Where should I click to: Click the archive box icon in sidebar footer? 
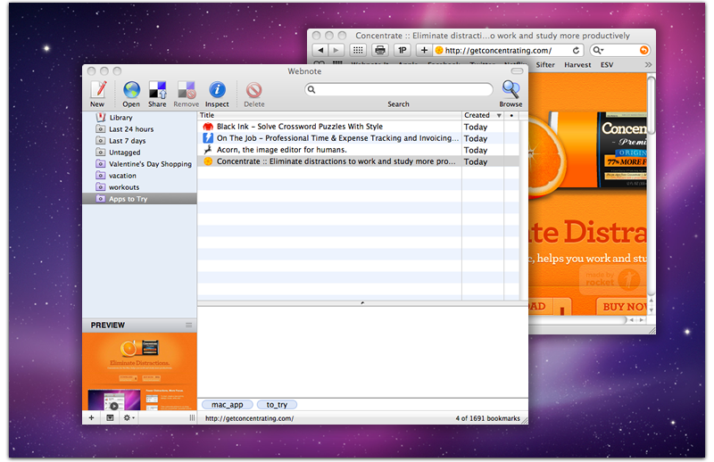pyautogui.click(x=110, y=417)
